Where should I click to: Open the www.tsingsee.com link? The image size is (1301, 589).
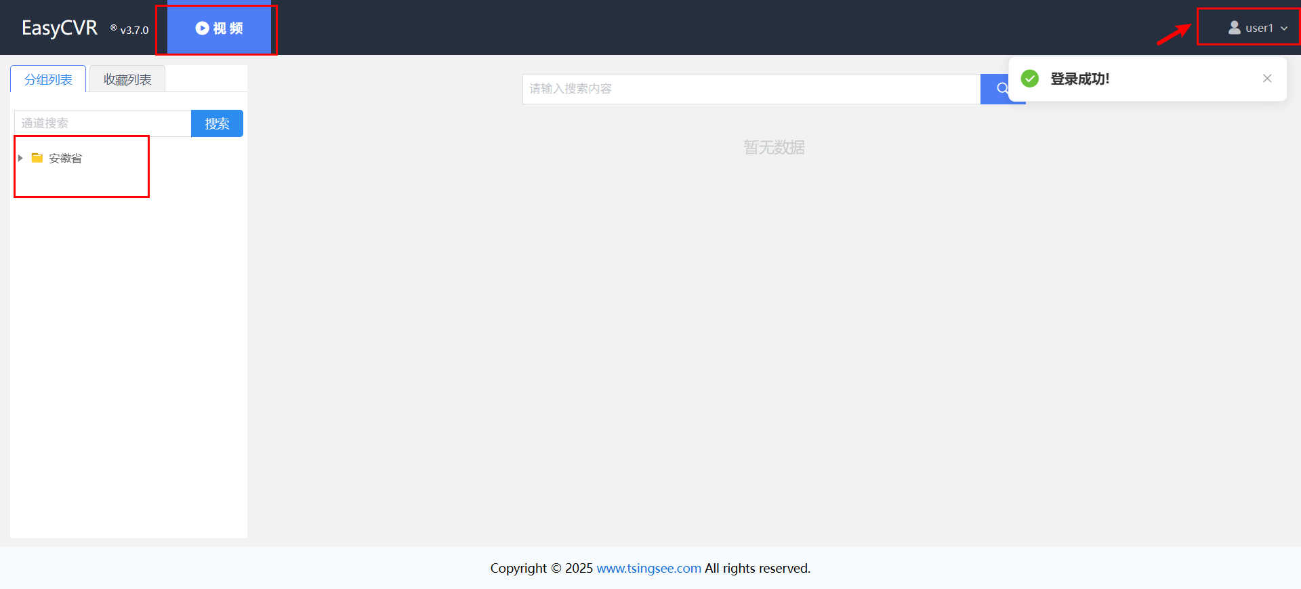click(x=648, y=568)
